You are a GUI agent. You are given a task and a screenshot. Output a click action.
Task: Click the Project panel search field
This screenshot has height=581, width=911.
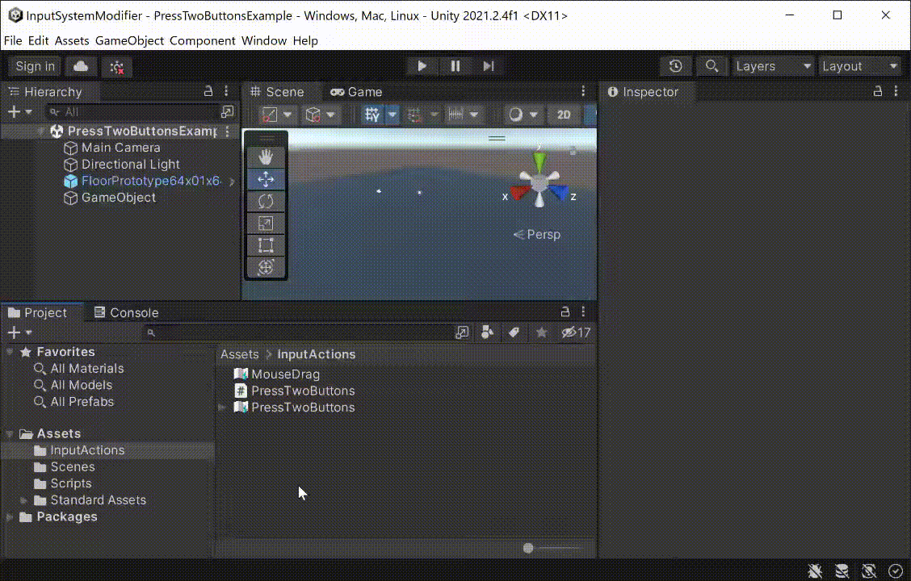[x=299, y=332]
